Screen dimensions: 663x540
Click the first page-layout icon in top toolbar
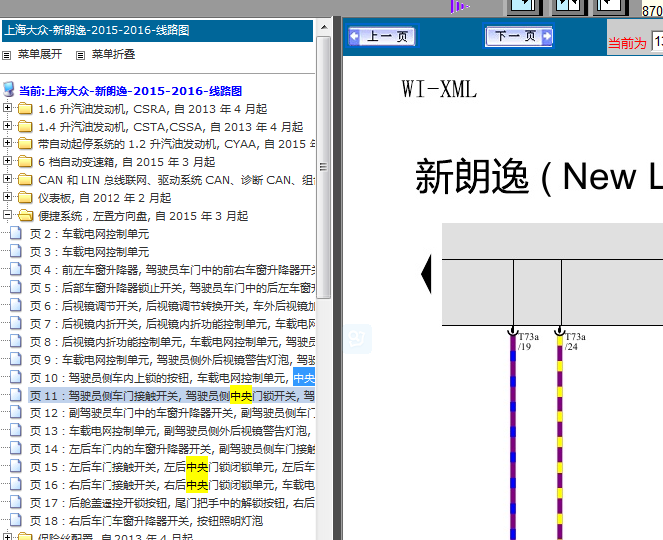525,6
